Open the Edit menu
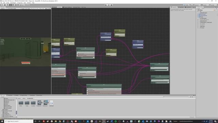 click(4, 3)
